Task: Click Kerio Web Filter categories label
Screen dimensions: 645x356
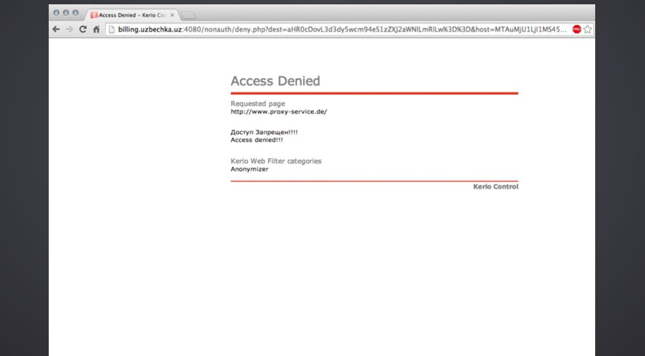Action: [x=276, y=161]
